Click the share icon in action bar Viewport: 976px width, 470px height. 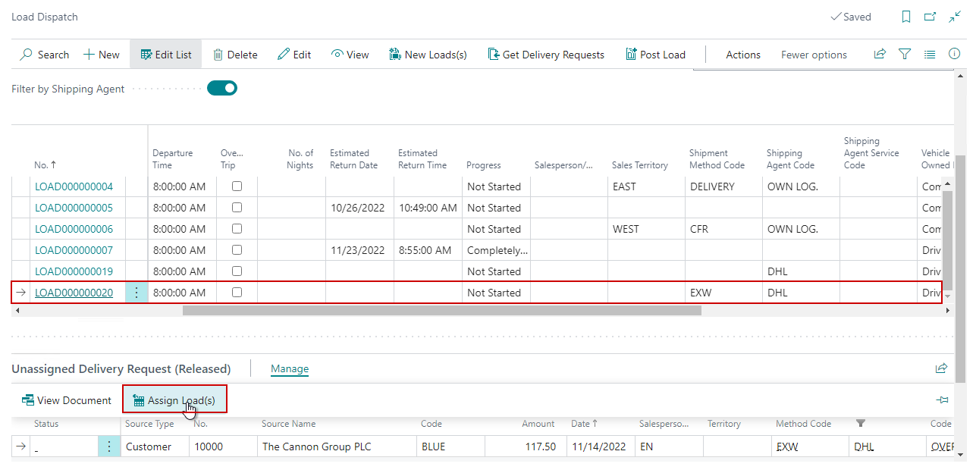880,54
